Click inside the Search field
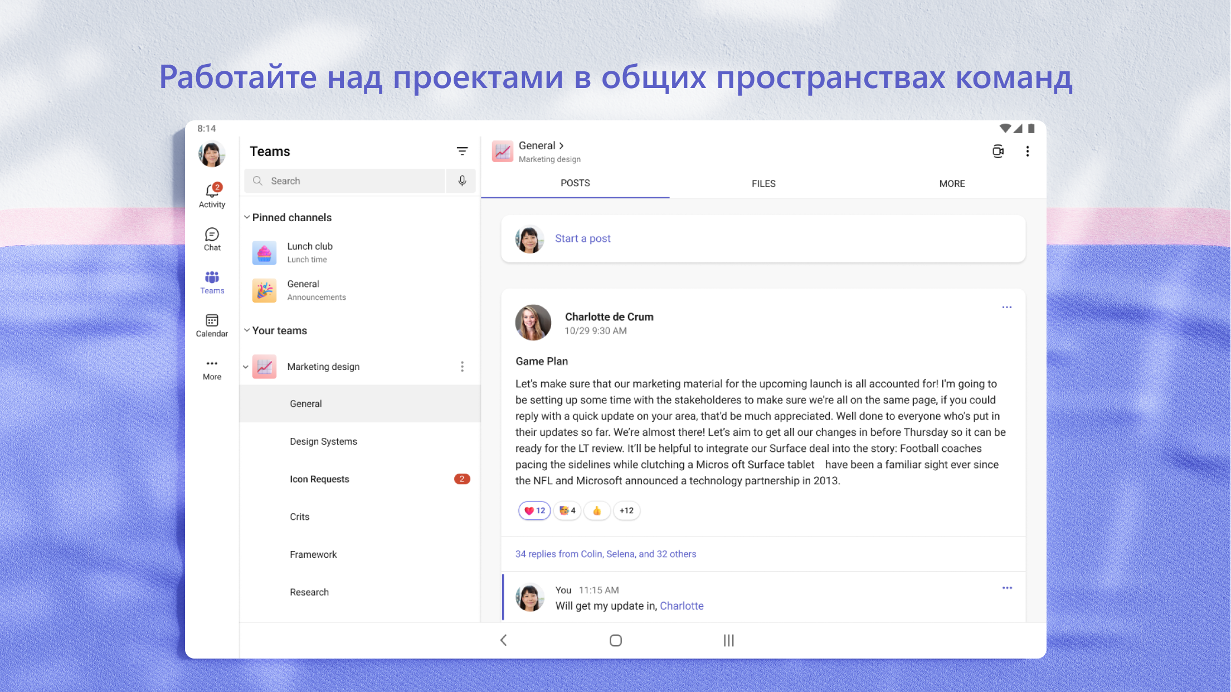This screenshot has width=1231, height=692. [x=344, y=181]
